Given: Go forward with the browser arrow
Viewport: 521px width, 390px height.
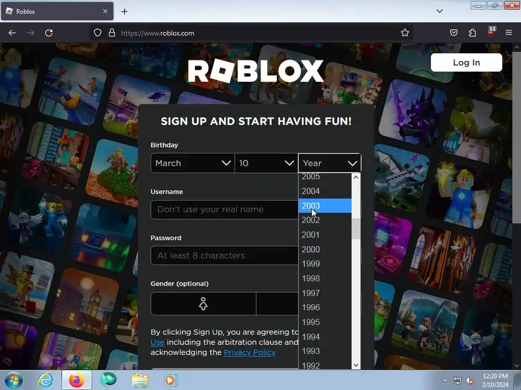Looking at the screenshot, I should click(x=31, y=33).
